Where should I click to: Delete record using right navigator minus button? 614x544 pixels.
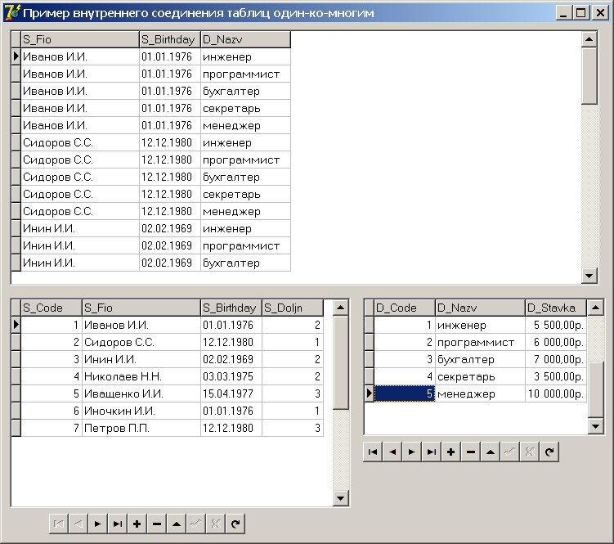[x=471, y=452]
